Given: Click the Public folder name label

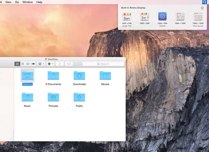Looking at the screenshot, I should click(x=79, y=106).
